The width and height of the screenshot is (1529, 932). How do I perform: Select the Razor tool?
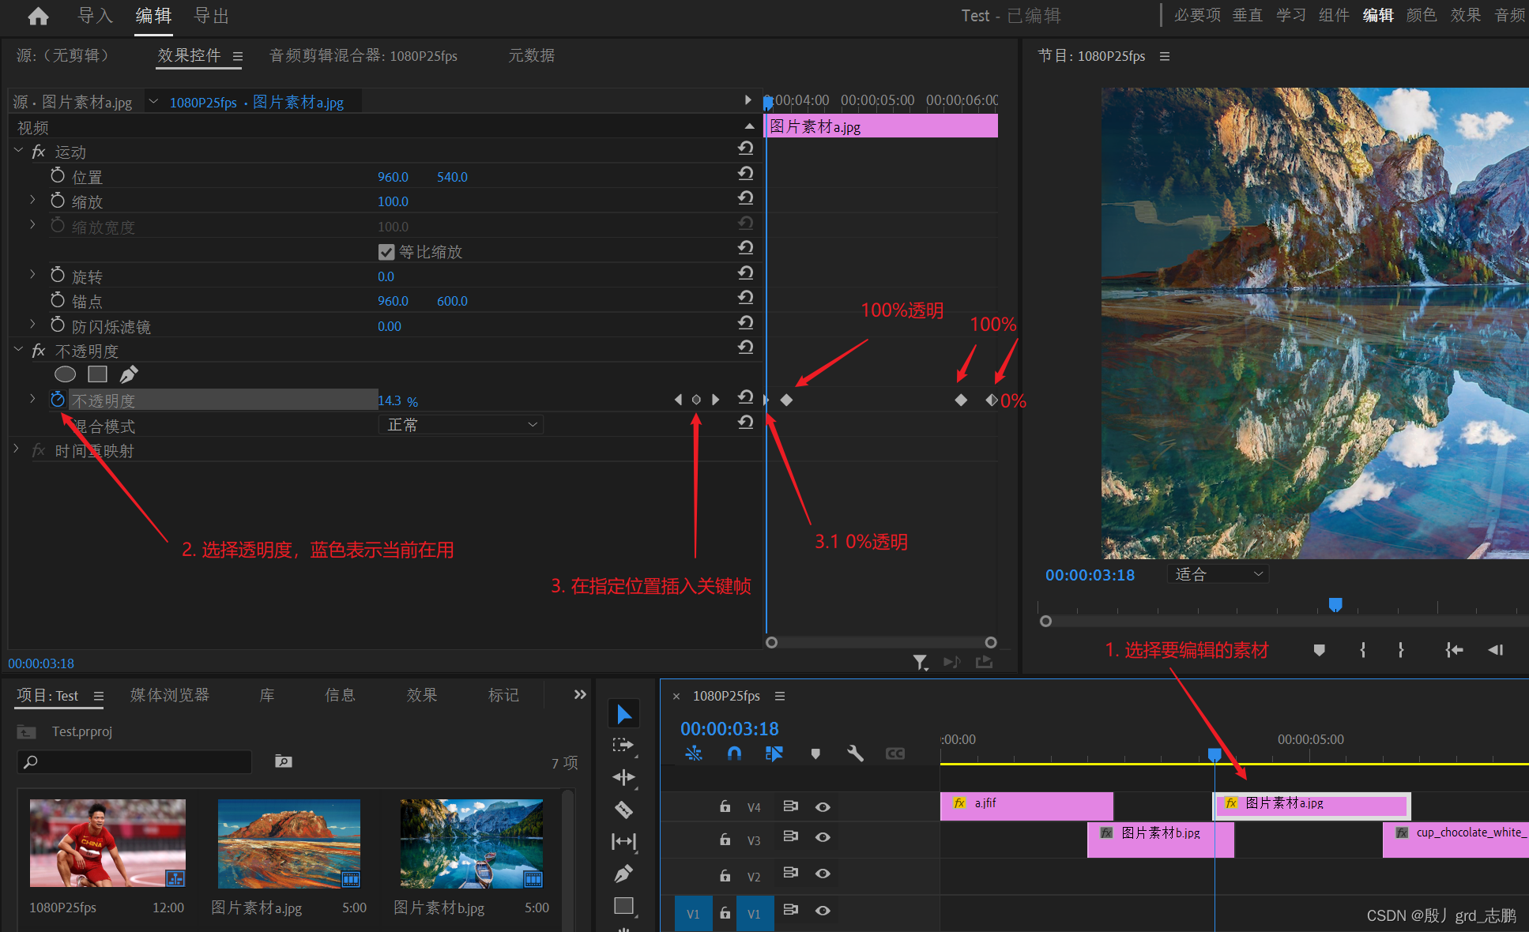(x=623, y=810)
